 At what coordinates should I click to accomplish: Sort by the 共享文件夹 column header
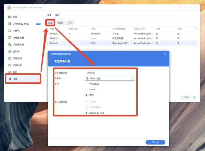point(139,29)
